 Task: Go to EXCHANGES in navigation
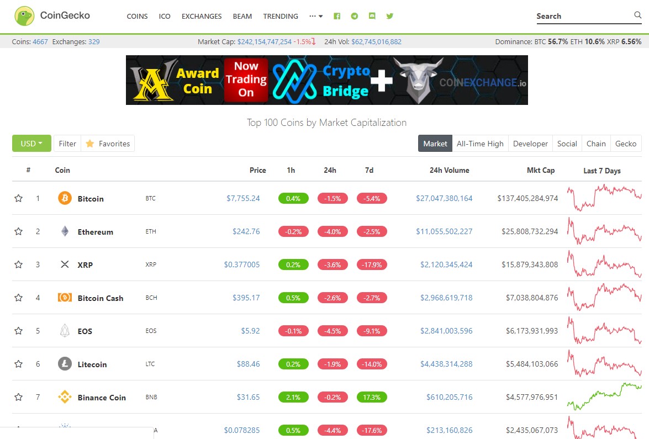pyautogui.click(x=202, y=16)
